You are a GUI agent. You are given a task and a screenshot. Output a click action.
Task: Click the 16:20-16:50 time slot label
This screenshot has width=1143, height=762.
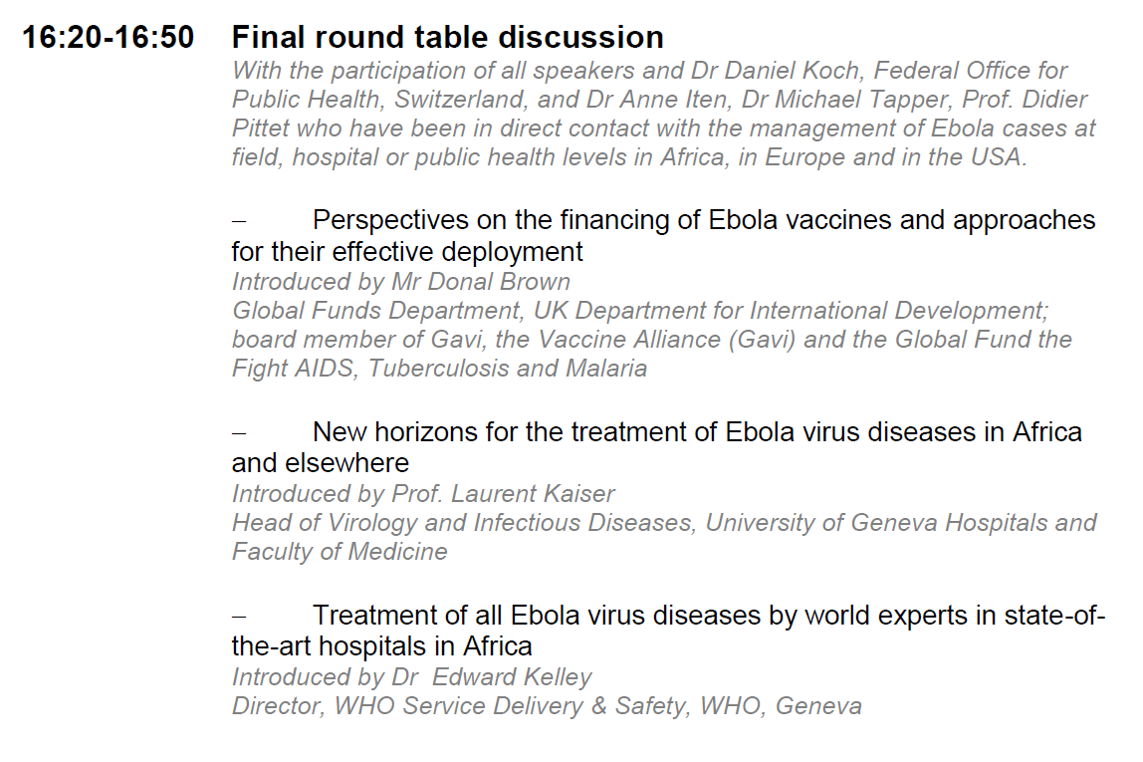[x=109, y=37]
